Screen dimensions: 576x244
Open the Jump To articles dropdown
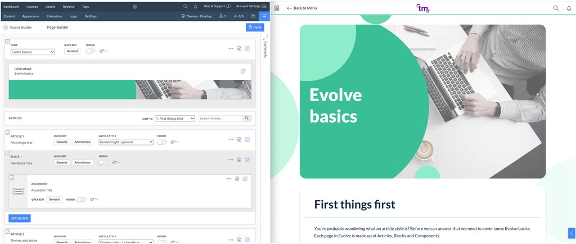click(x=174, y=119)
